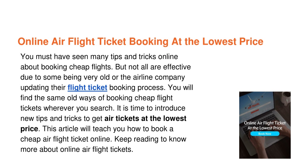
Task: Click the cyan Book Now button
Action: click(x=265, y=134)
